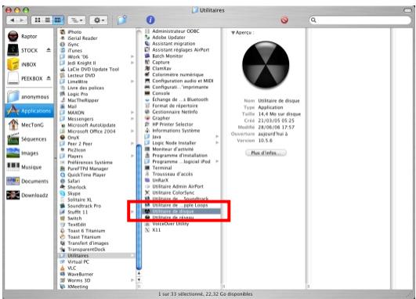Click scrollbar down arrow of applications column
Viewport: 416px width, 299px height.
pos(139,279)
